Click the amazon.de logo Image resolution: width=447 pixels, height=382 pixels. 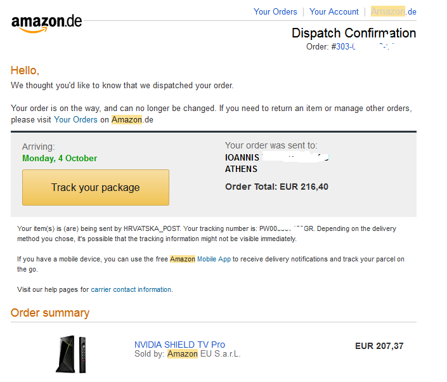click(x=46, y=24)
